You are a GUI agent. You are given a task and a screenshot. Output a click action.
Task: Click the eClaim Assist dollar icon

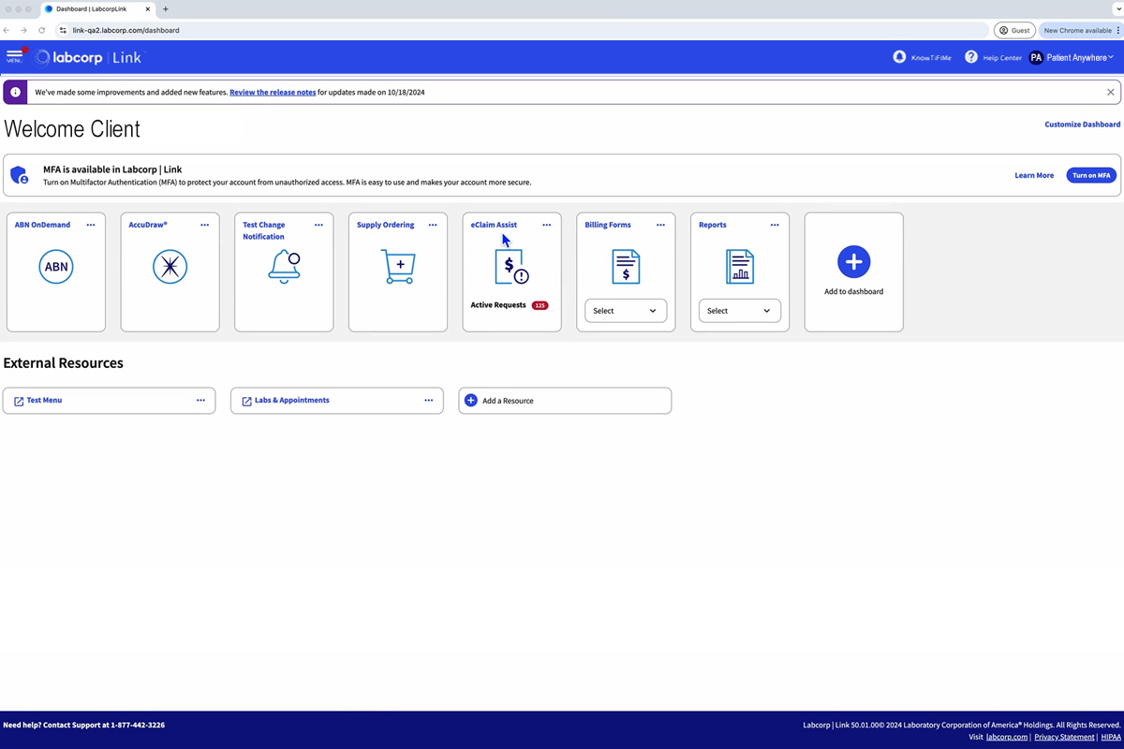coord(511,266)
